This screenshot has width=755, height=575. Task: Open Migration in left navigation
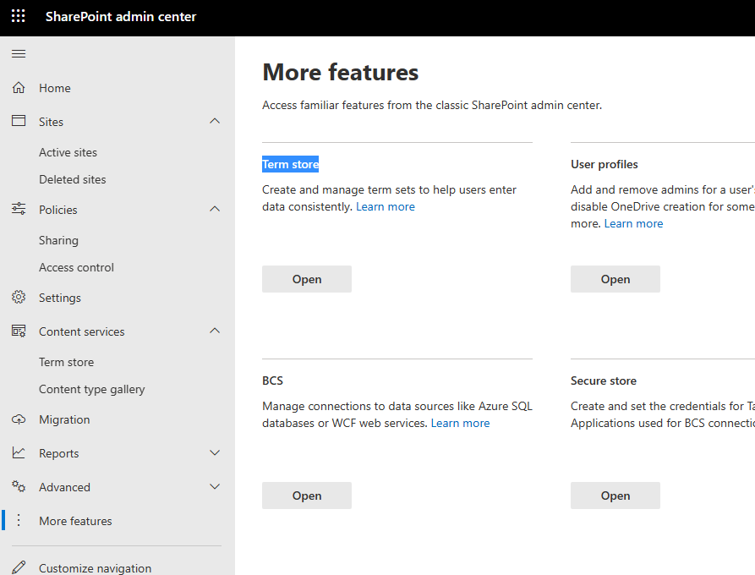tap(64, 420)
